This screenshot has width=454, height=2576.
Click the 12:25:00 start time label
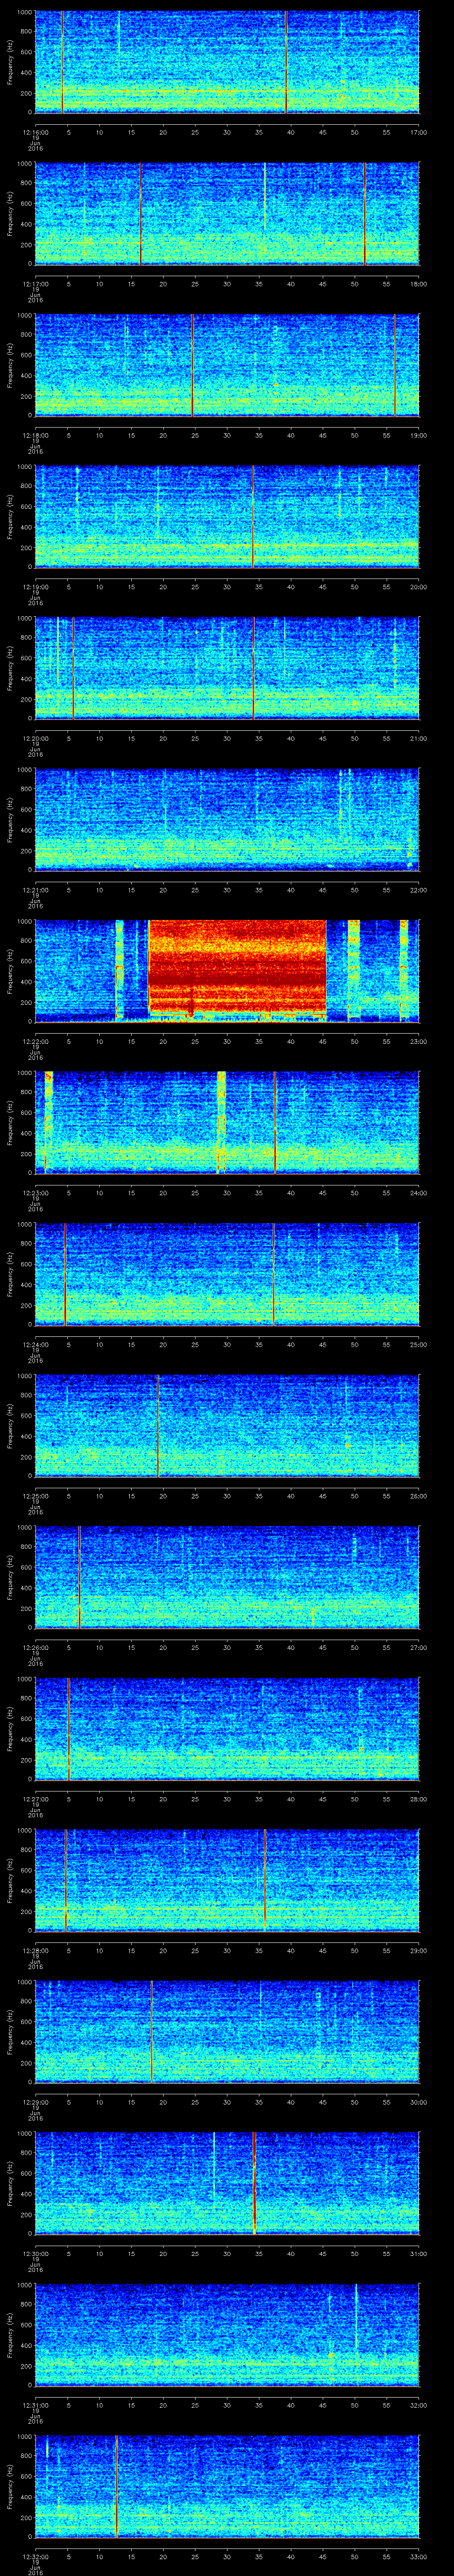(36, 1496)
